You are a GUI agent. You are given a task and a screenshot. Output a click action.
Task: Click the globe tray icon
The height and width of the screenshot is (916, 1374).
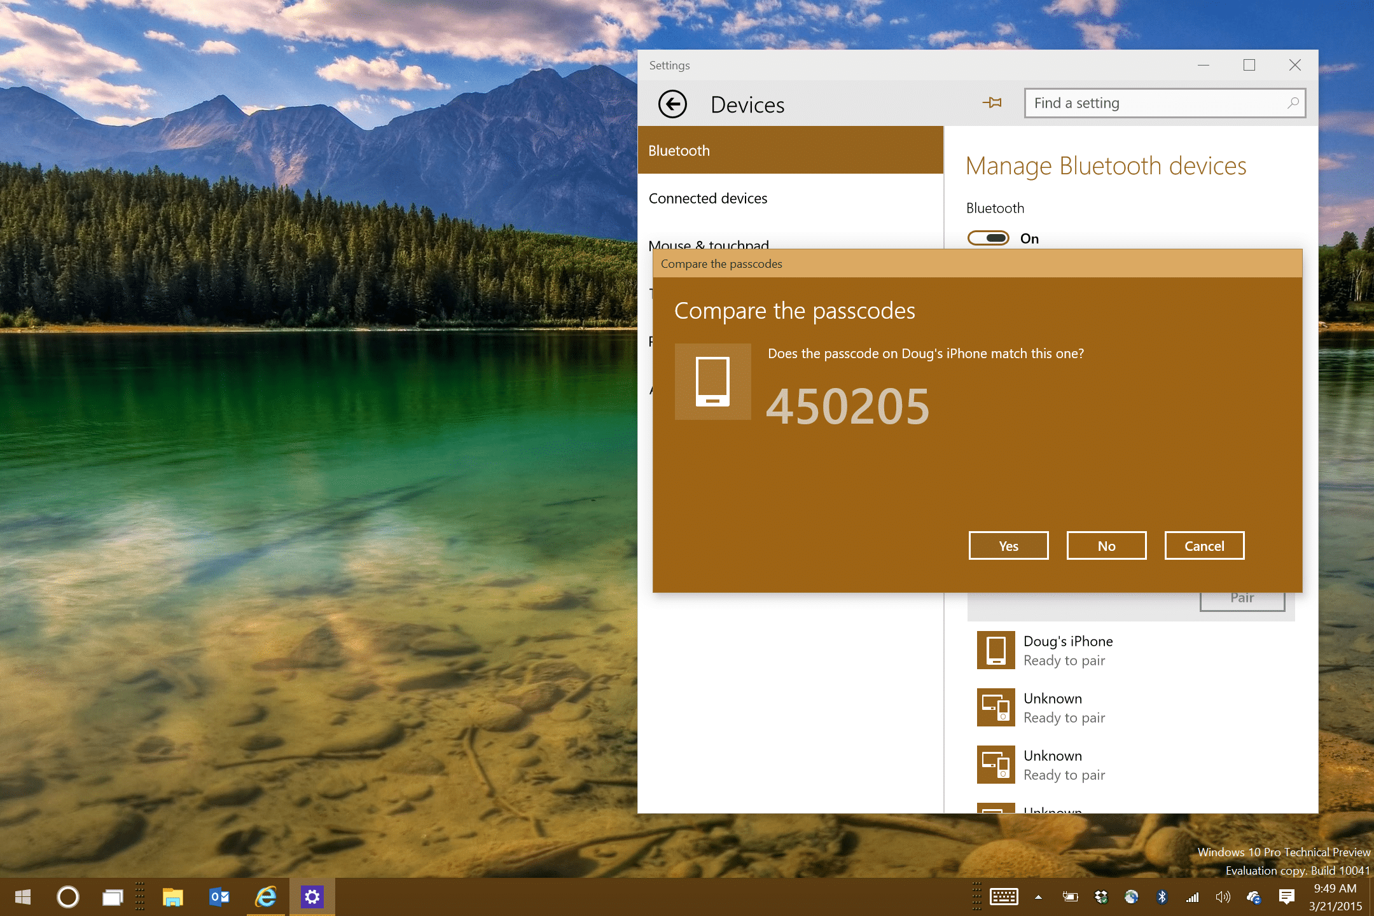(x=1132, y=897)
